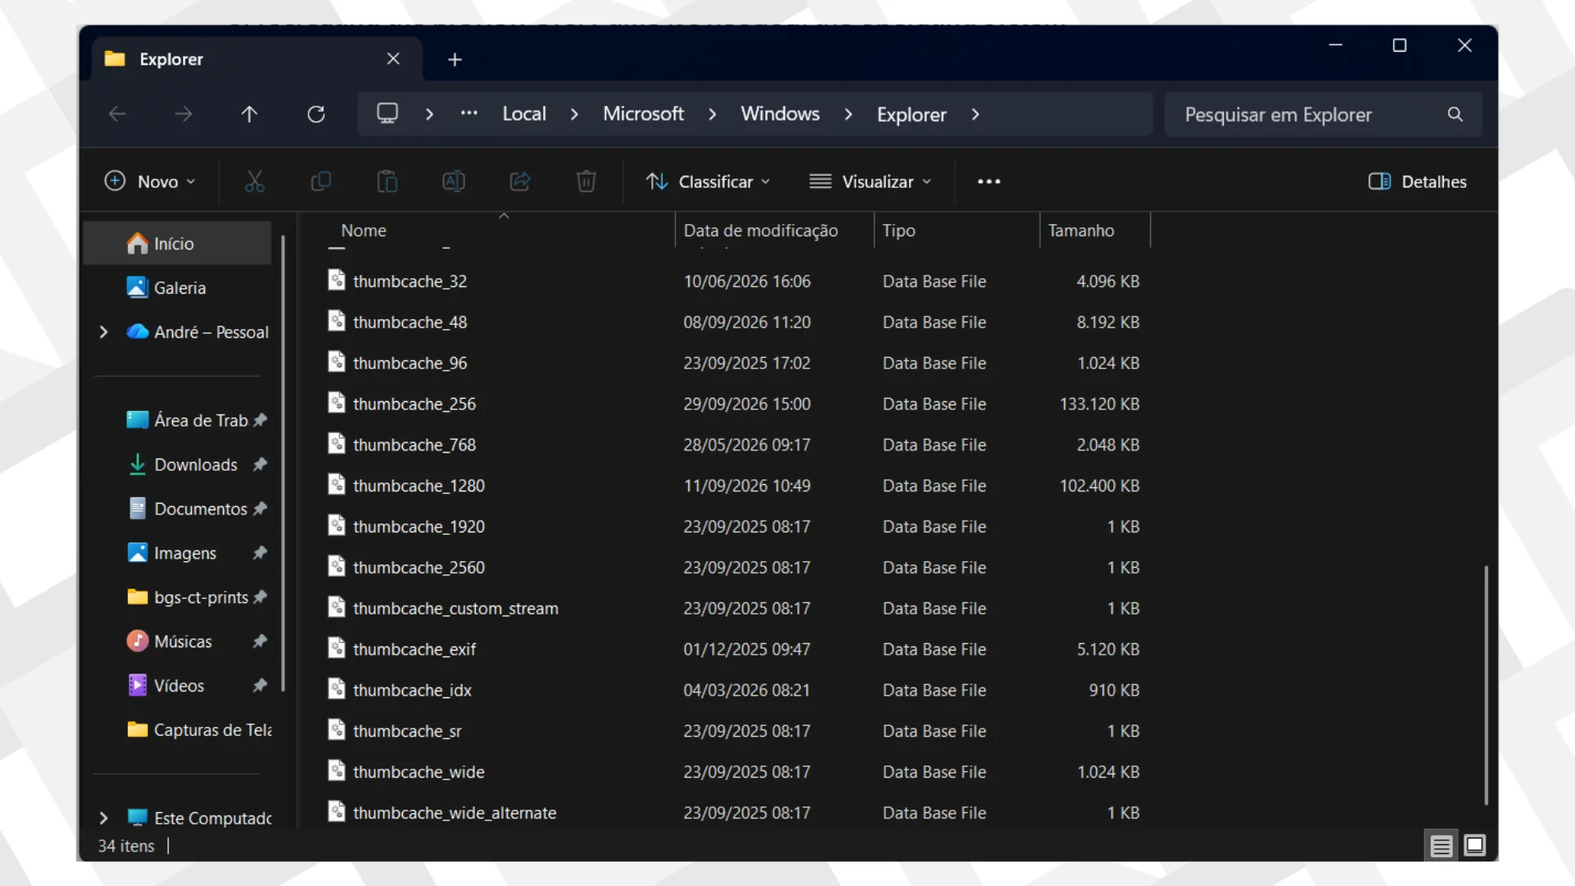Go to Microsoft in breadcrumb path
Image resolution: width=1575 pixels, height=886 pixels.
[x=643, y=114]
